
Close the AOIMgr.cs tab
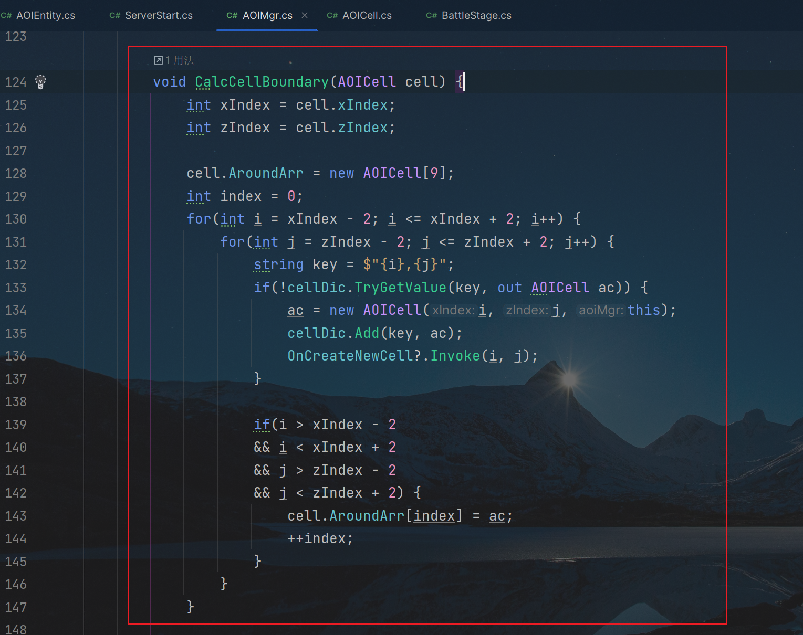[305, 16]
